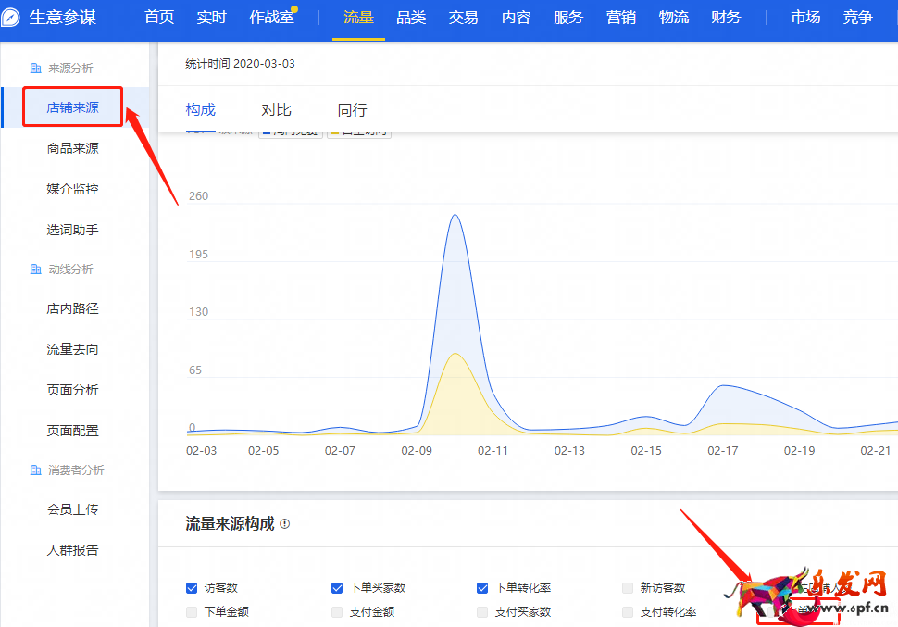Switch to the 对比 tab
898x627 pixels.
point(276,110)
